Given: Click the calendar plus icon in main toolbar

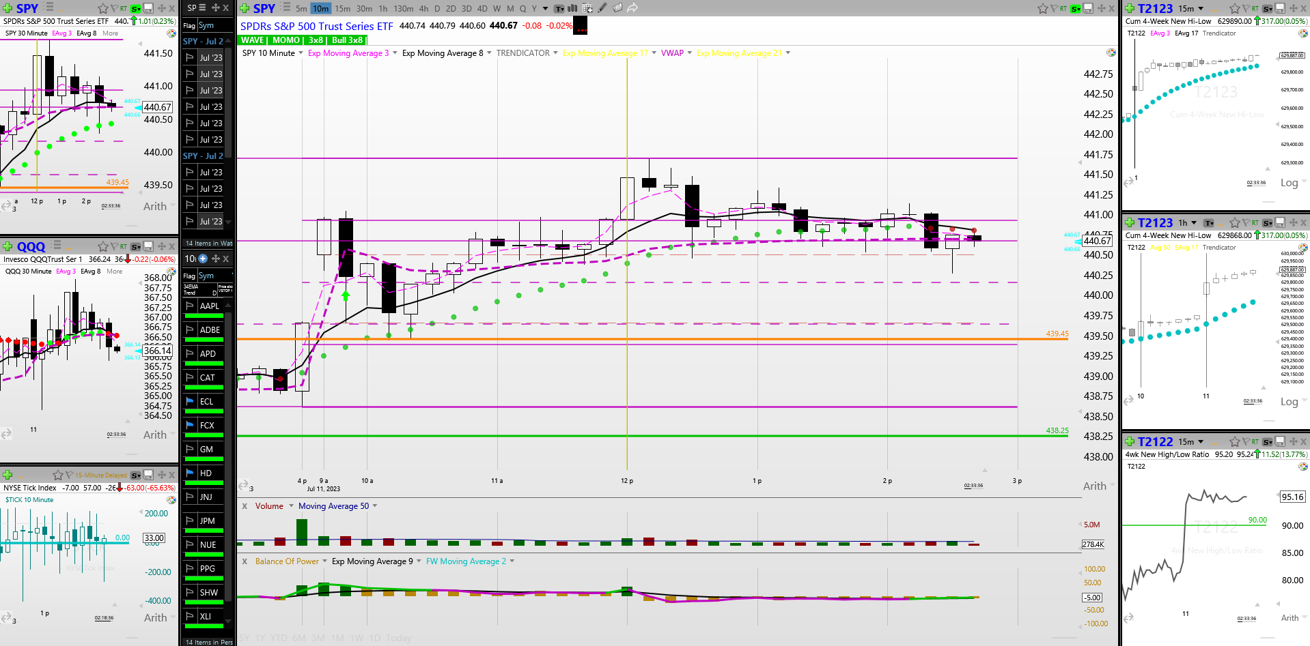Looking at the screenshot, I should (587, 8).
